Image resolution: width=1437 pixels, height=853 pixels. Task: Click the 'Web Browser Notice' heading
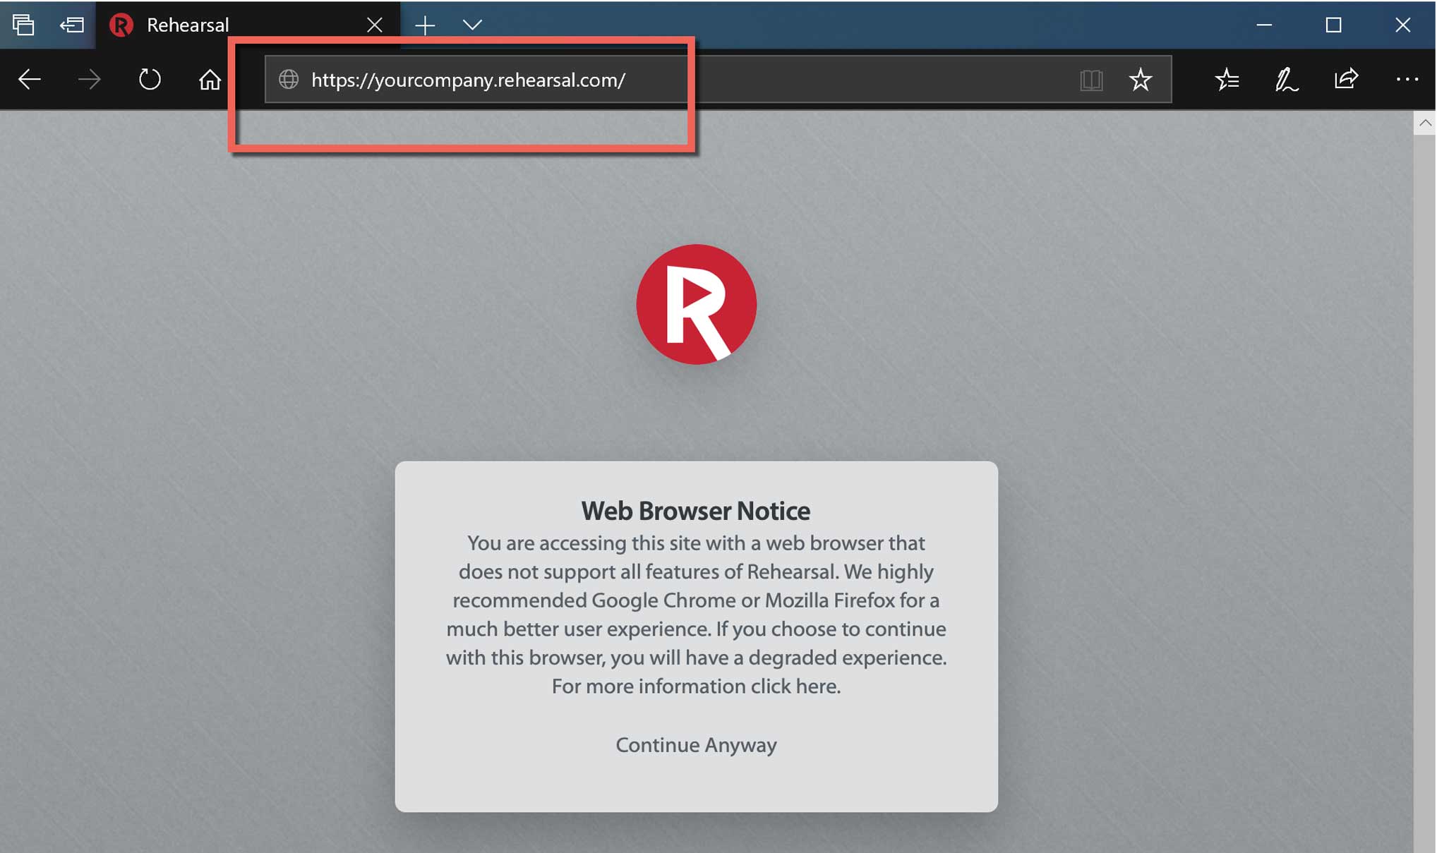pos(696,511)
